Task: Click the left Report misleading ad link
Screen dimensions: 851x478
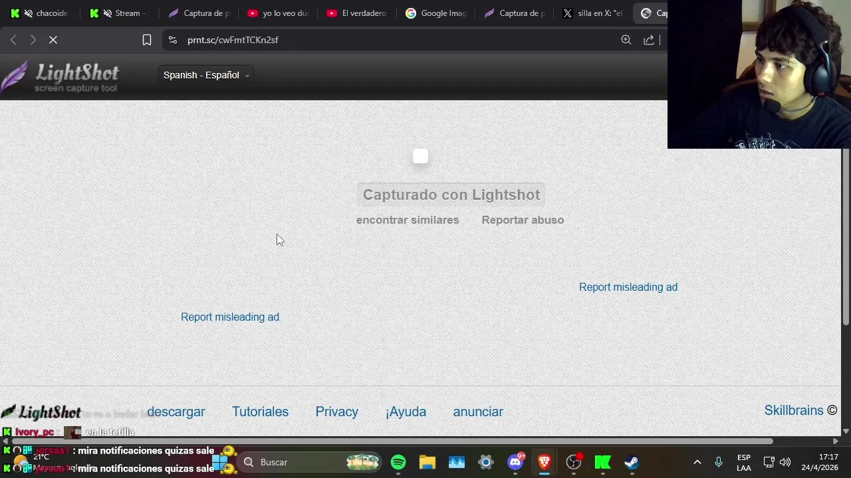Action: click(x=230, y=317)
